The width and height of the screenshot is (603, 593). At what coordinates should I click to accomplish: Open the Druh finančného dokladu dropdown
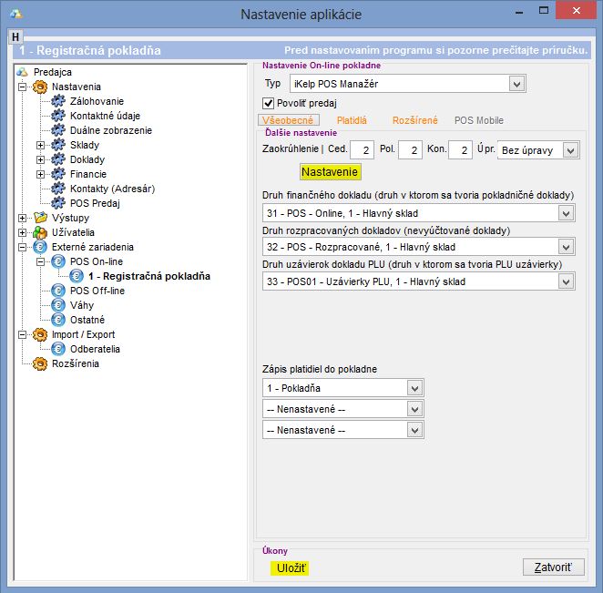tap(567, 213)
